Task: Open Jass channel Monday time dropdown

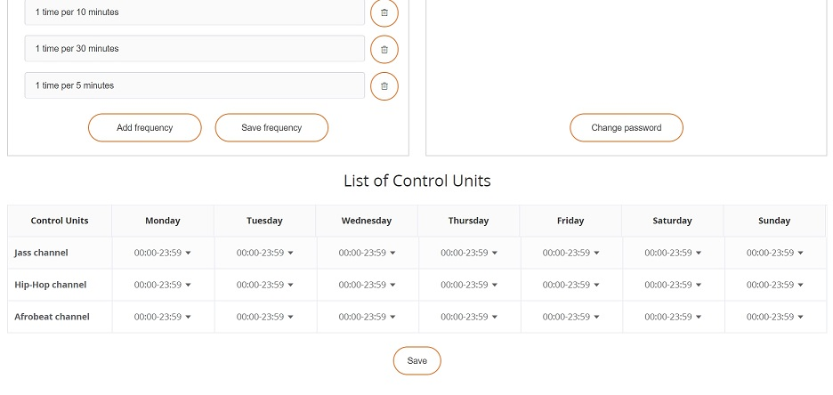Action: pos(162,253)
